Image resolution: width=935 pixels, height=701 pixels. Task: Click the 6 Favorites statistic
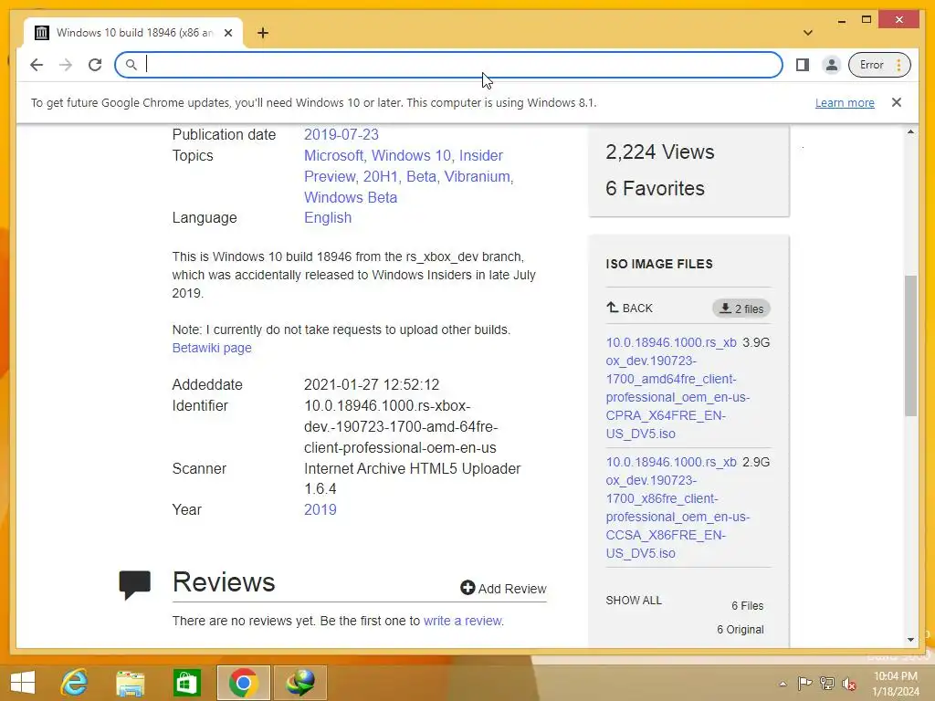tap(655, 188)
